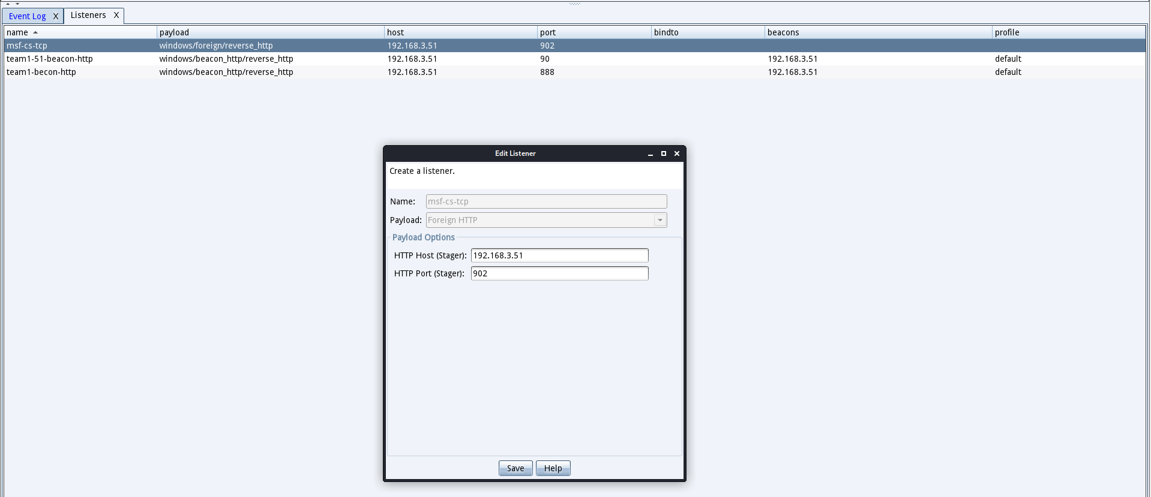Sort listeners by name column header
The image size is (1151, 497).
pyautogui.click(x=80, y=32)
